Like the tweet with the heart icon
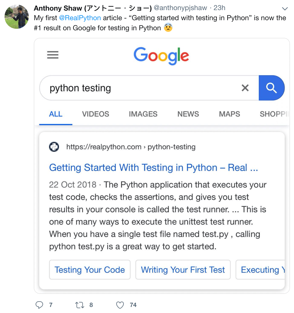 tap(120, 305)
